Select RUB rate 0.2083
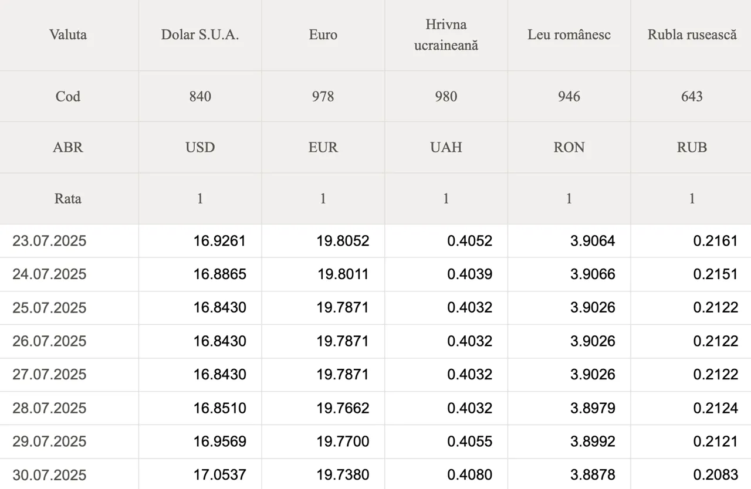The image size is (751, 489). pyautogui.click(x=716, y=475)
